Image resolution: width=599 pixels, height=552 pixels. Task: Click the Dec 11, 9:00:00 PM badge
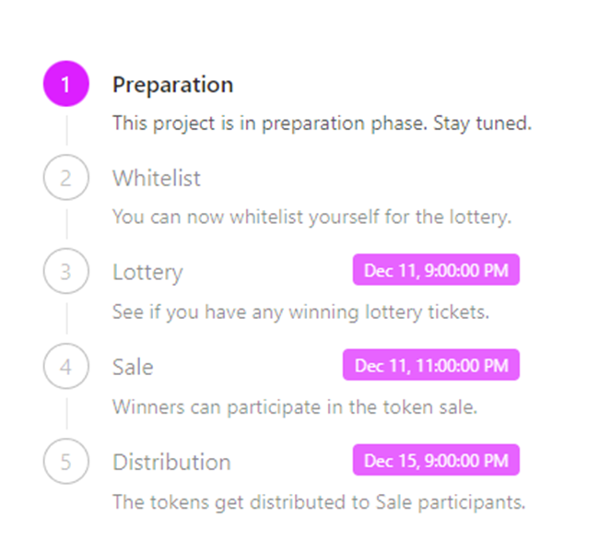436,270
